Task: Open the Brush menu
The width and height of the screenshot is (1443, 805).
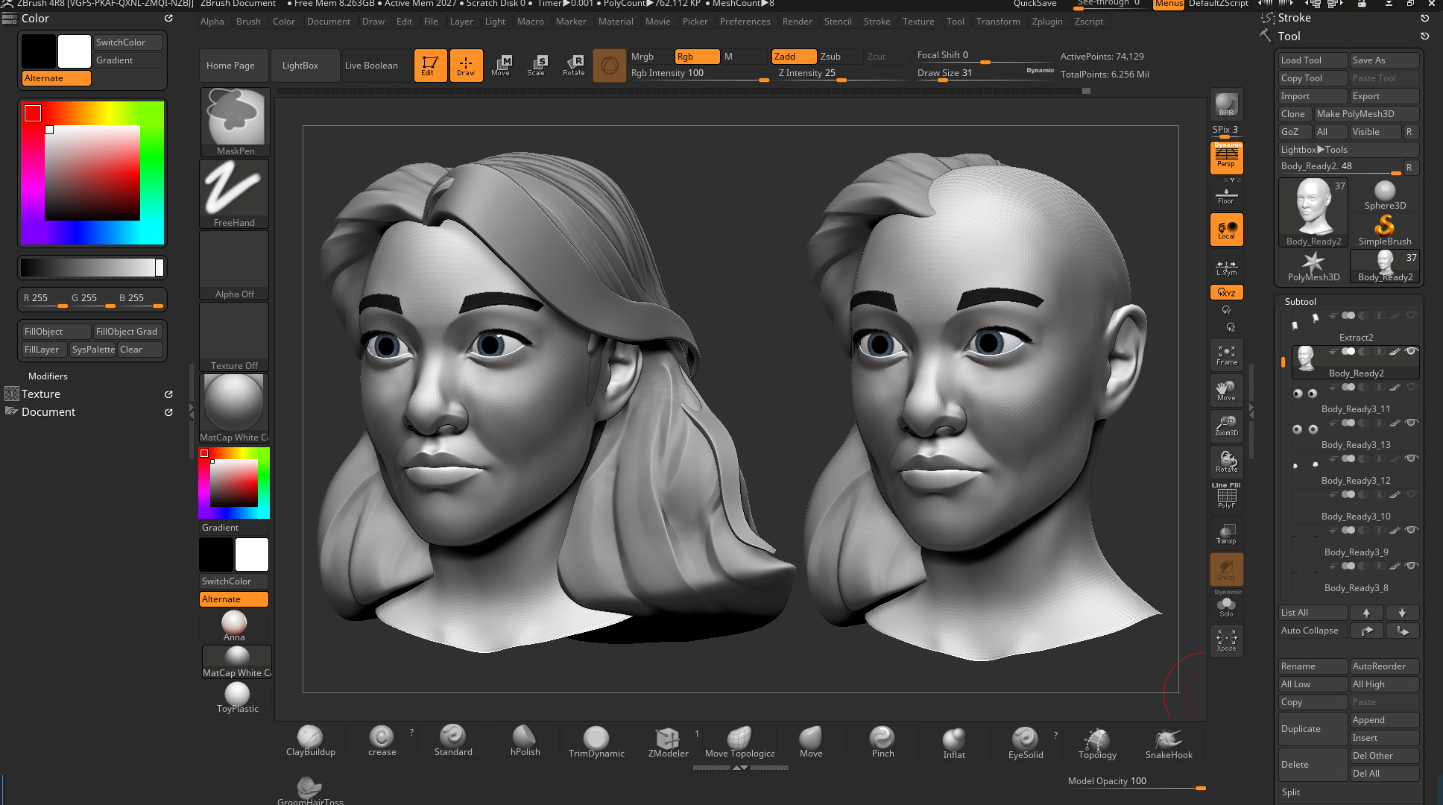Action: [x=248, y=22]
